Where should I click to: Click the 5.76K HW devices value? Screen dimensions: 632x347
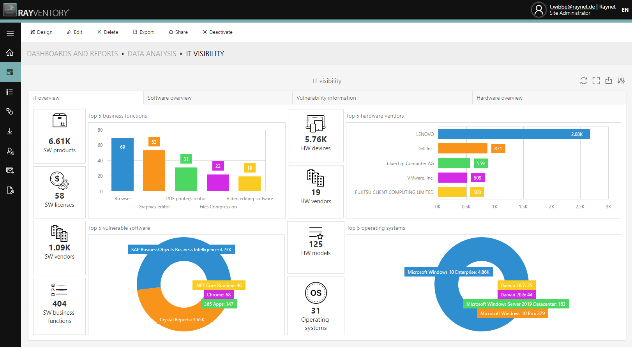pyautogui.click(x=316, y=139)
